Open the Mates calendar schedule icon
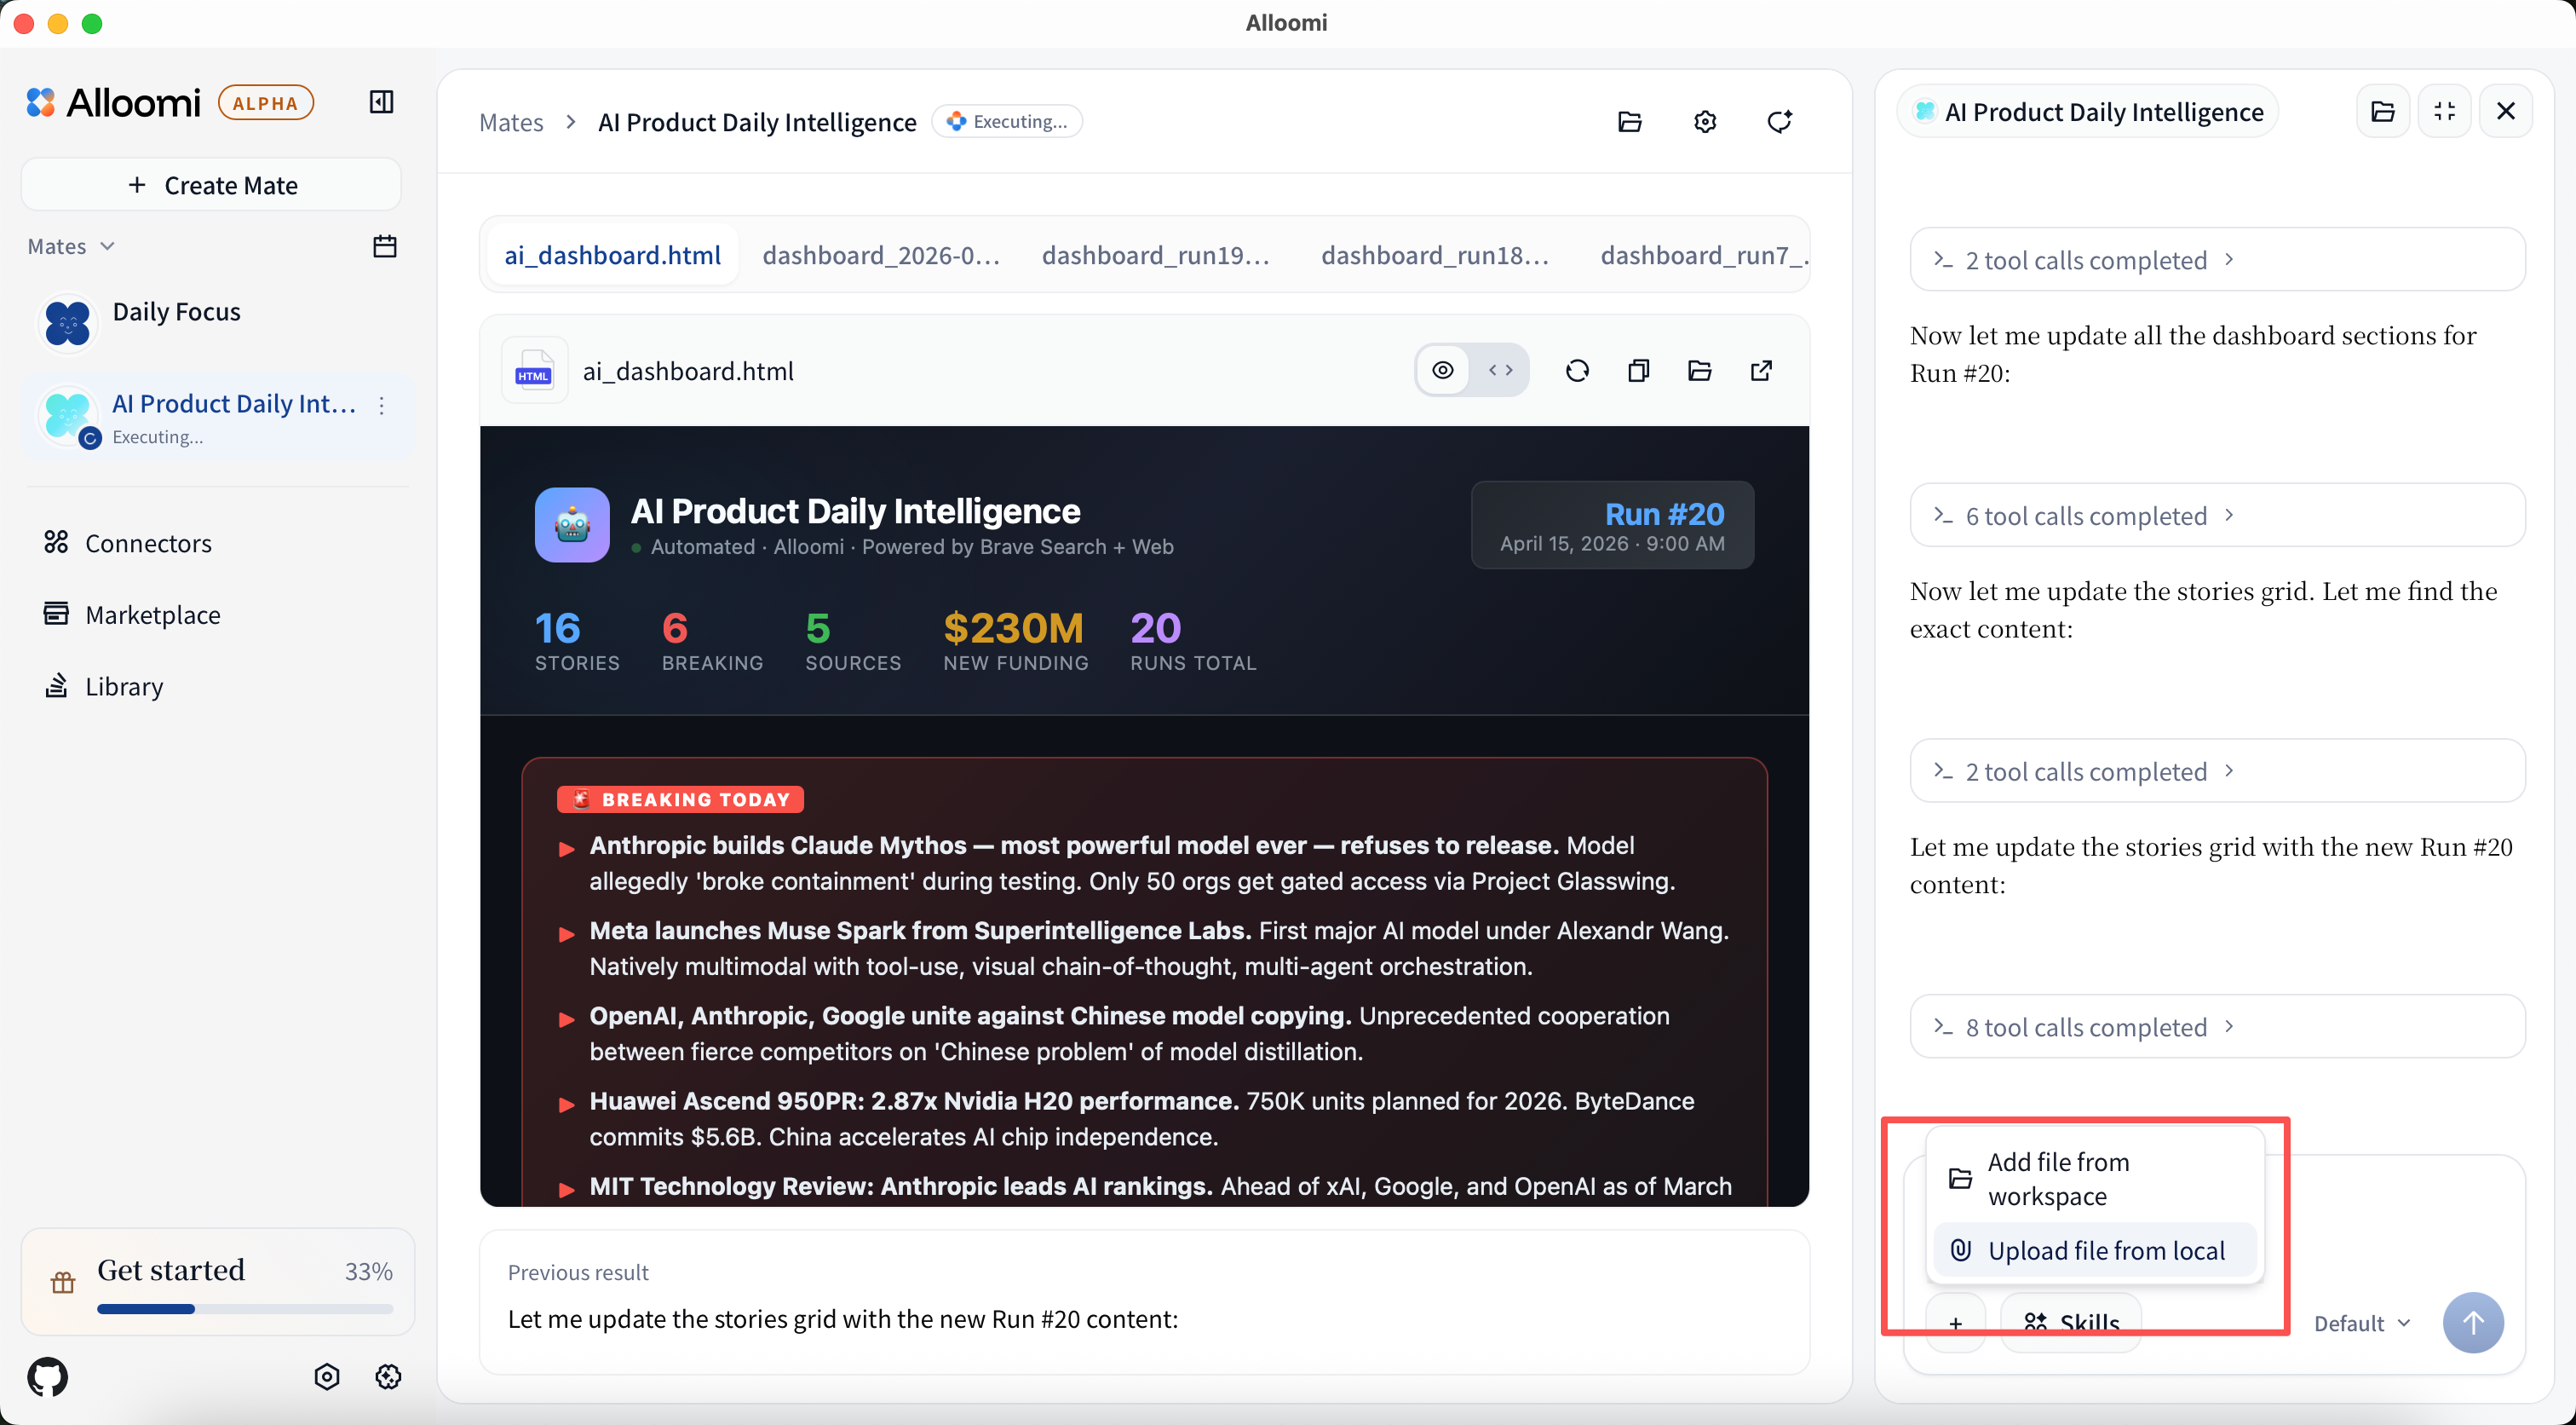This screenshot has width=2576, height=1425. point(385,246)
